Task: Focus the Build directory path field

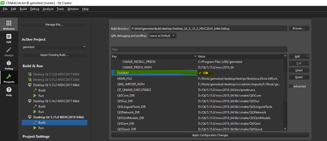Action: [209, 29]
